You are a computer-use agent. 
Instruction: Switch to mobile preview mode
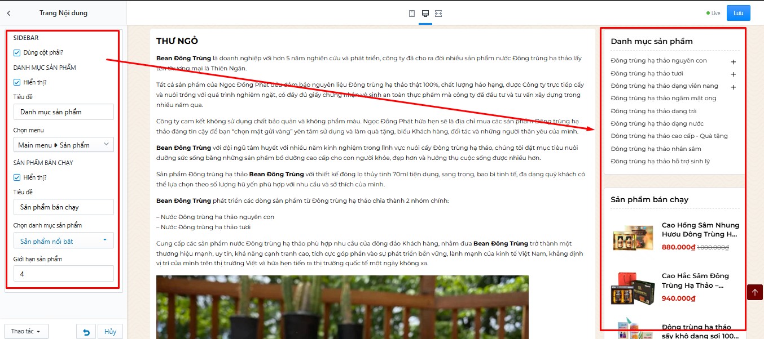[412, 13]
